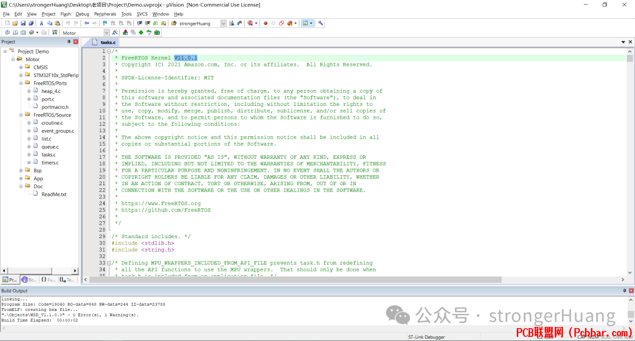Viewport: 635px width, 341px height.
Task: Close the Build Output panel
Action: point(631,291)
